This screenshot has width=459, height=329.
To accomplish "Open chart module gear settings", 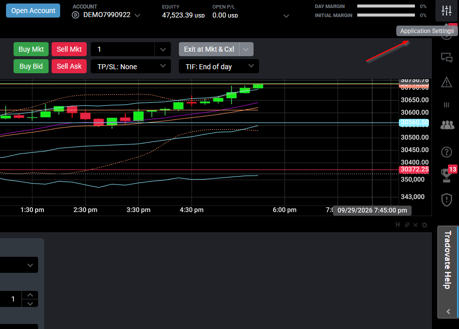I will 424,225.
